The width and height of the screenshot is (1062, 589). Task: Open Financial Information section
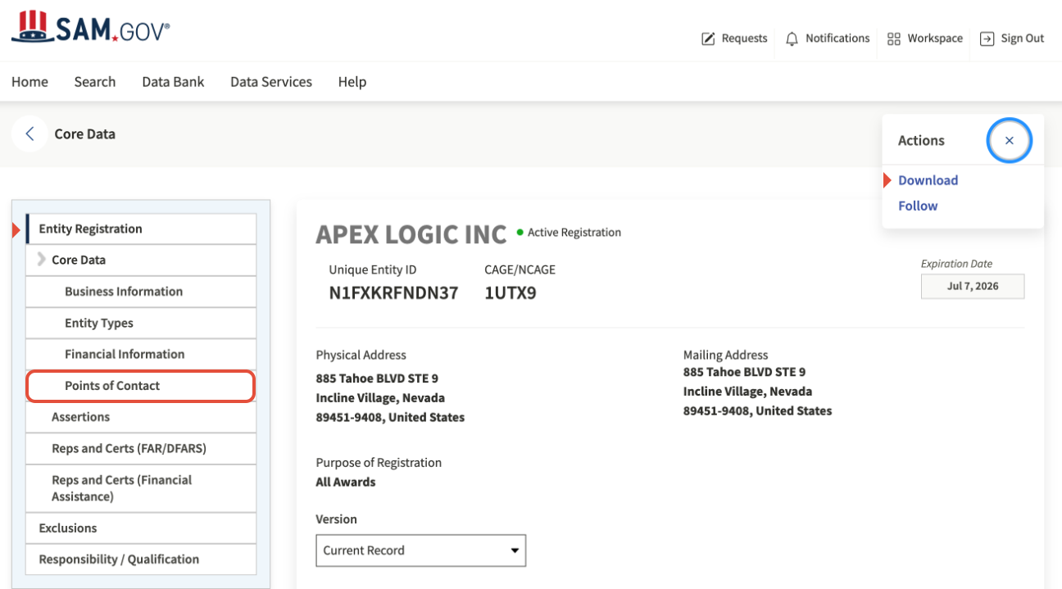(x=141, y=354)
